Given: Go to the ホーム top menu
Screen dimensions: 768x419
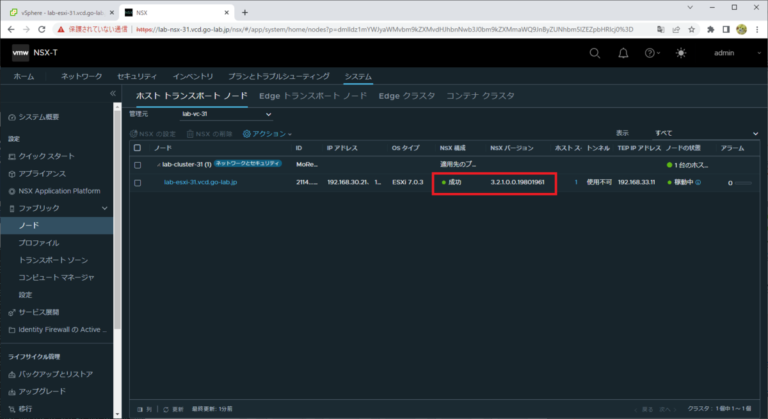Looking at the screenshot, I should coord(24,77).
